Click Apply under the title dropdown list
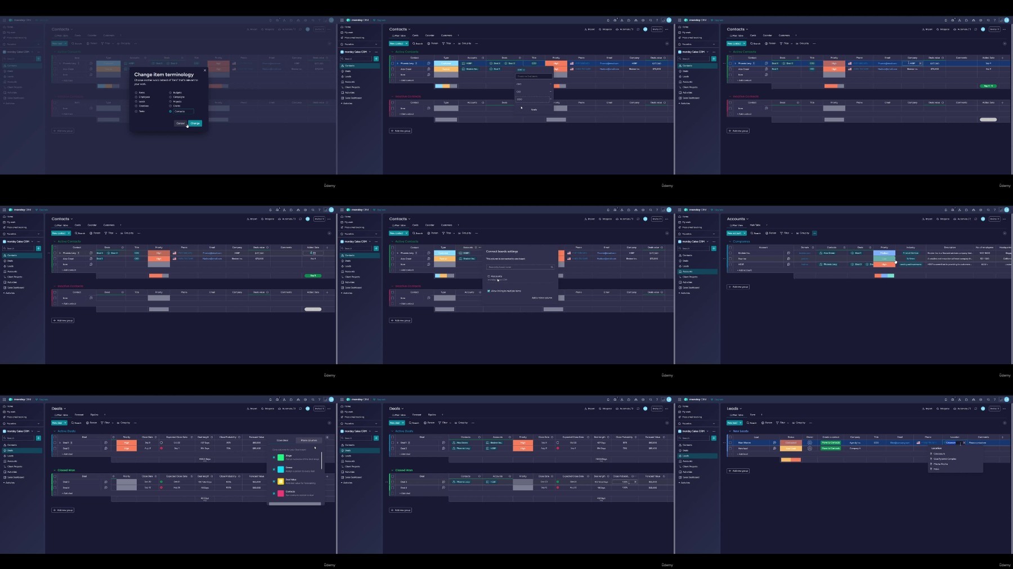 pos(534,110)
